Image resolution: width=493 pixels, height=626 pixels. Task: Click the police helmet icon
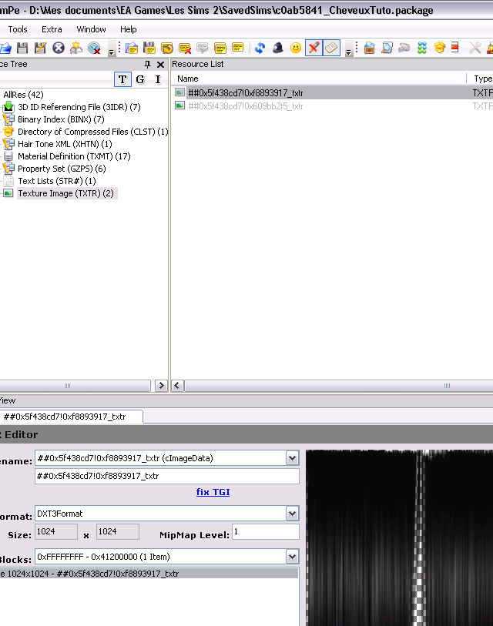tap(277, 48)
